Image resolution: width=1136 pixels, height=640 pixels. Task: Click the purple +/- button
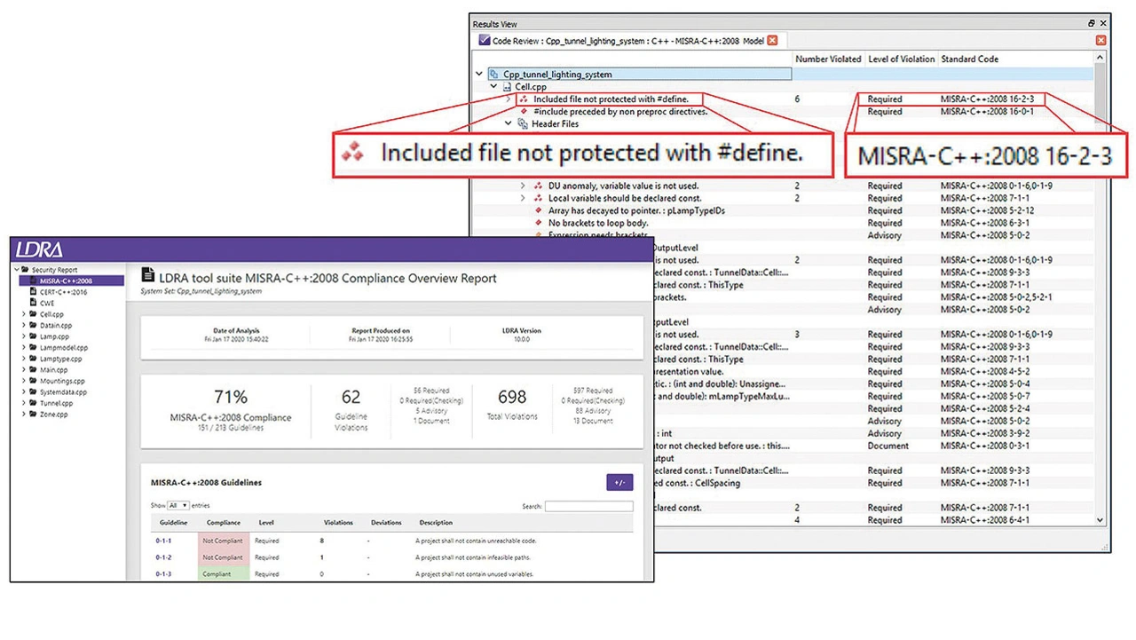pos(619,483)
